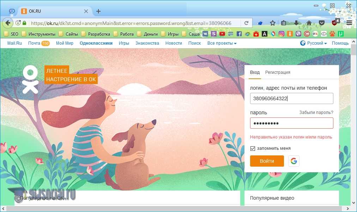
Task: Open the Downloads arrow icon
Action: tap(296, 23)
